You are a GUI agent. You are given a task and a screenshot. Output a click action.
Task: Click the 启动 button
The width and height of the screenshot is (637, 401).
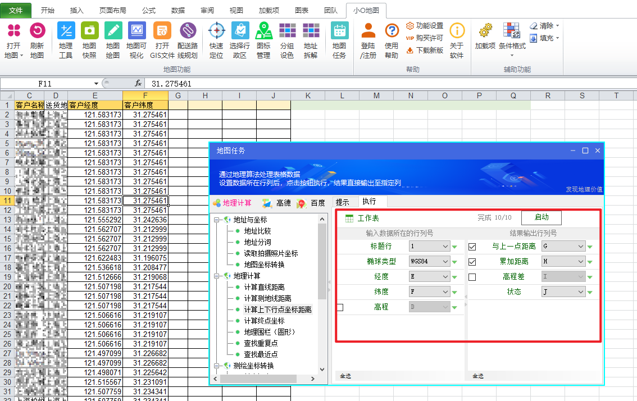point(541,217)
